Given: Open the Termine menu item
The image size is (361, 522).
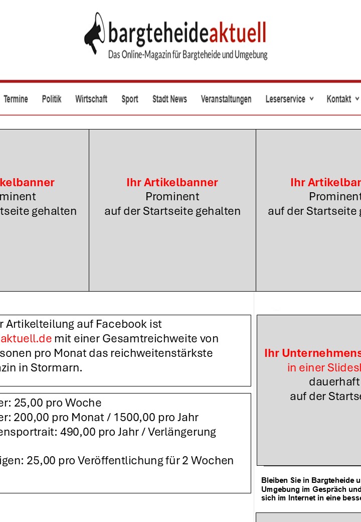Looking at the screenshot, I should coord(16,99).
